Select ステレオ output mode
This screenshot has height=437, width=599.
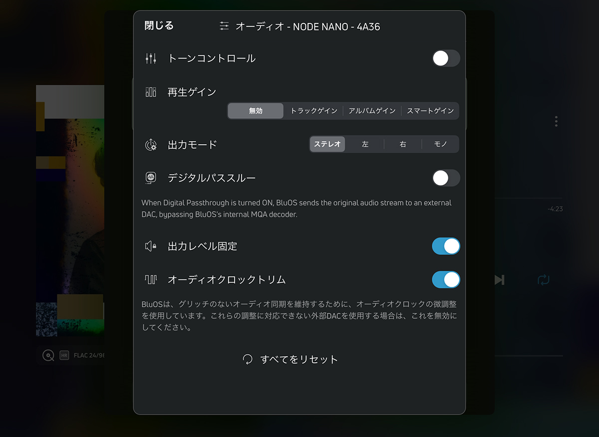tap(327, 144)
